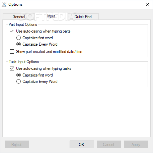Click the Task Input Options group heading
The width and height of the screenshot is (153, 153).
(x=24, y=62)
